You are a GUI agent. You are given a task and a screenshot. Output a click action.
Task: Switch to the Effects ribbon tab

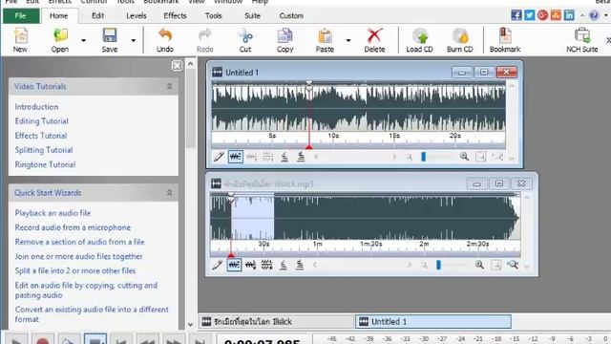175,15
